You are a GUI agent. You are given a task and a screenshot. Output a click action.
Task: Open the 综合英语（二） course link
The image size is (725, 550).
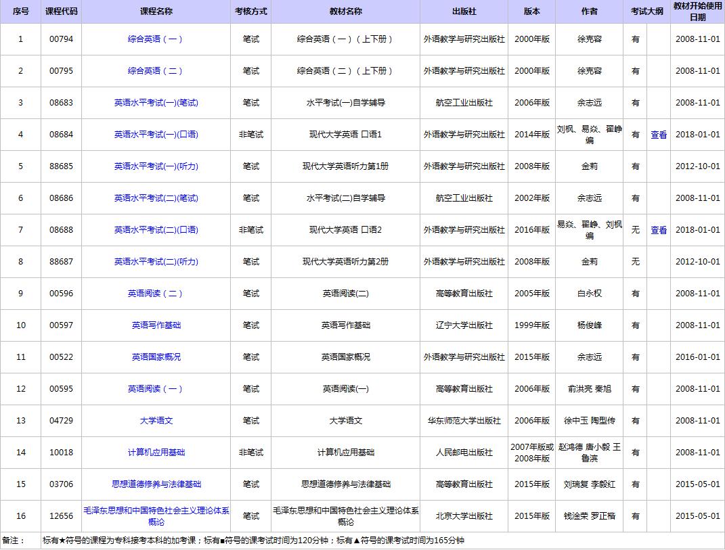(156, 71)
